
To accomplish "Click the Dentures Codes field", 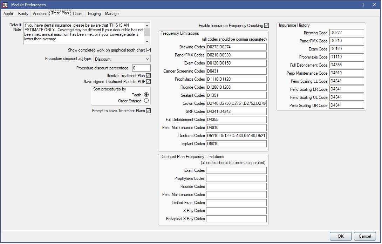I will tap(236, 136).
